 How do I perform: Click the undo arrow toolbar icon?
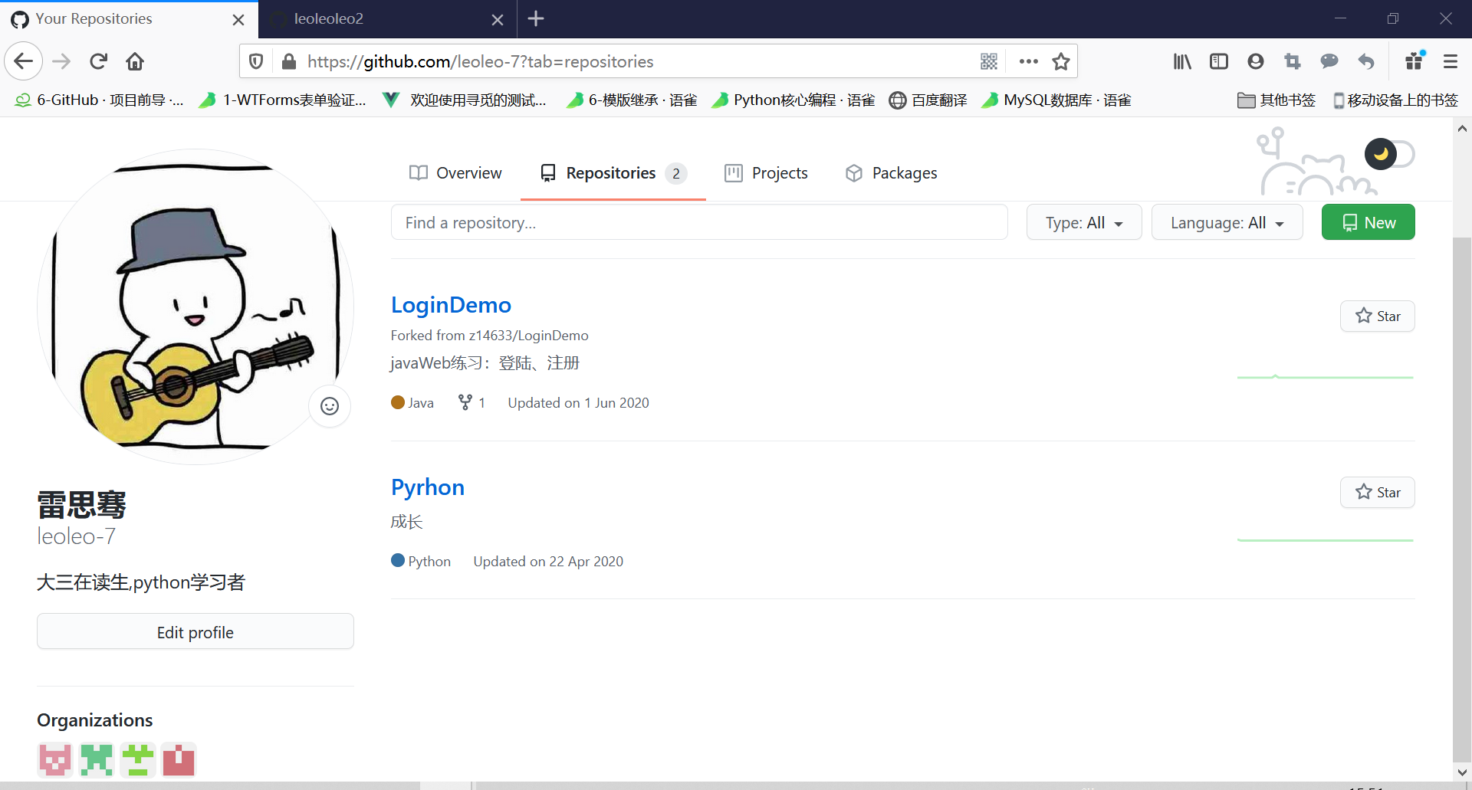tap(1366, 61)
